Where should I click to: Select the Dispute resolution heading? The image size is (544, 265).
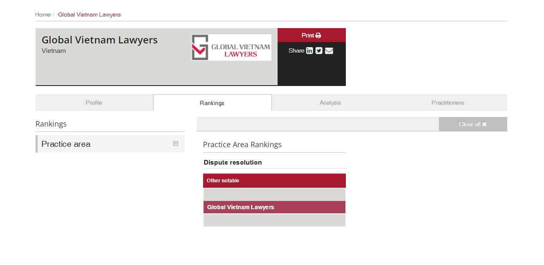pyautogui.click(x=232, y=162)
